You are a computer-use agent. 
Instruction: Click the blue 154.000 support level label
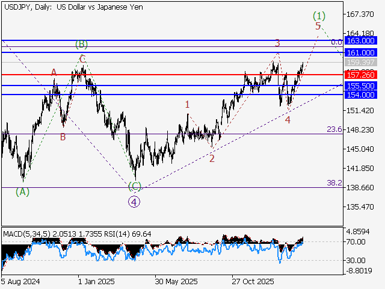point(361,95)
